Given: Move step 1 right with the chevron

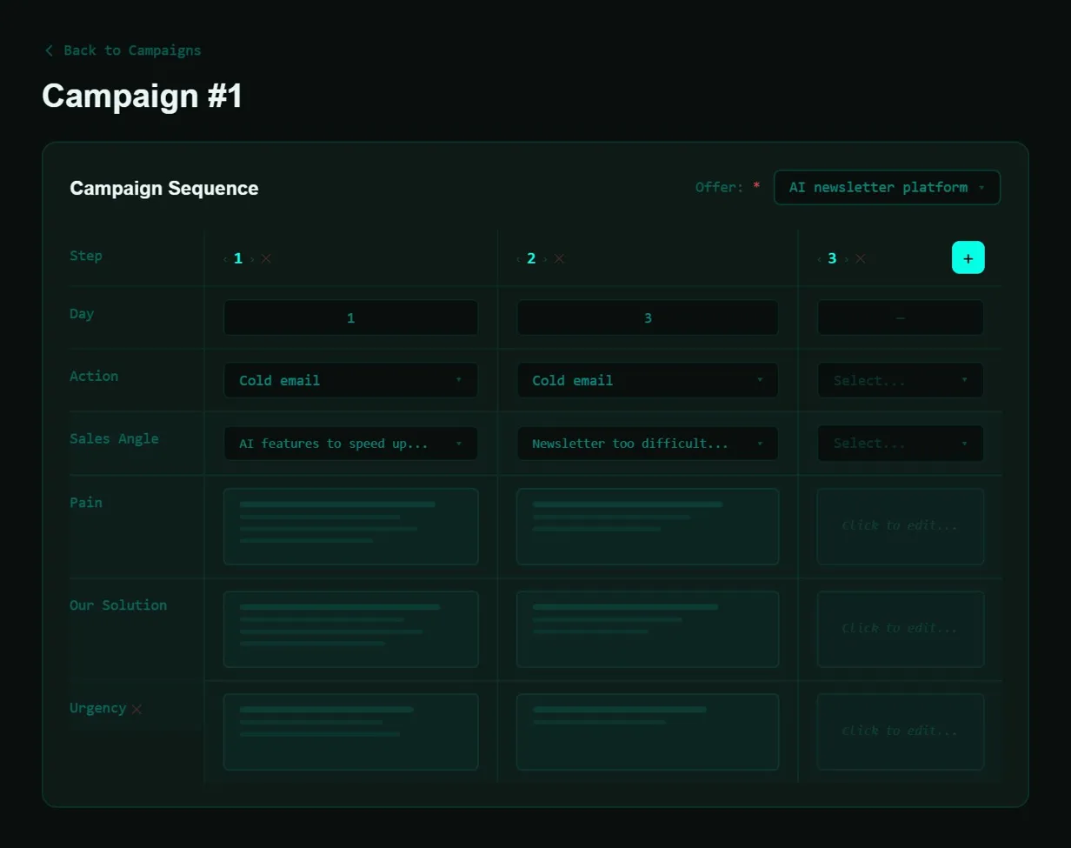Looking at the screenshot, I should (252, 258).
